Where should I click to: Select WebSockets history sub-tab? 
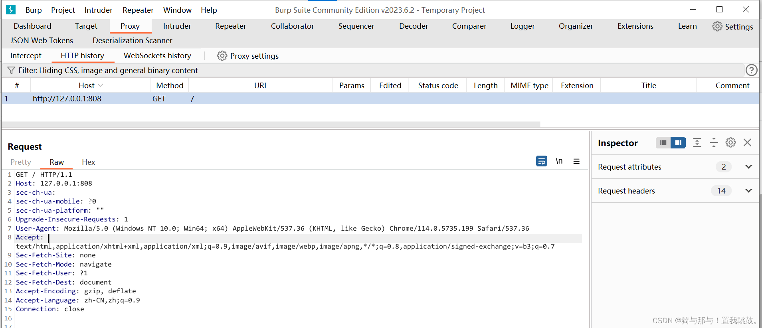point(157,55)
